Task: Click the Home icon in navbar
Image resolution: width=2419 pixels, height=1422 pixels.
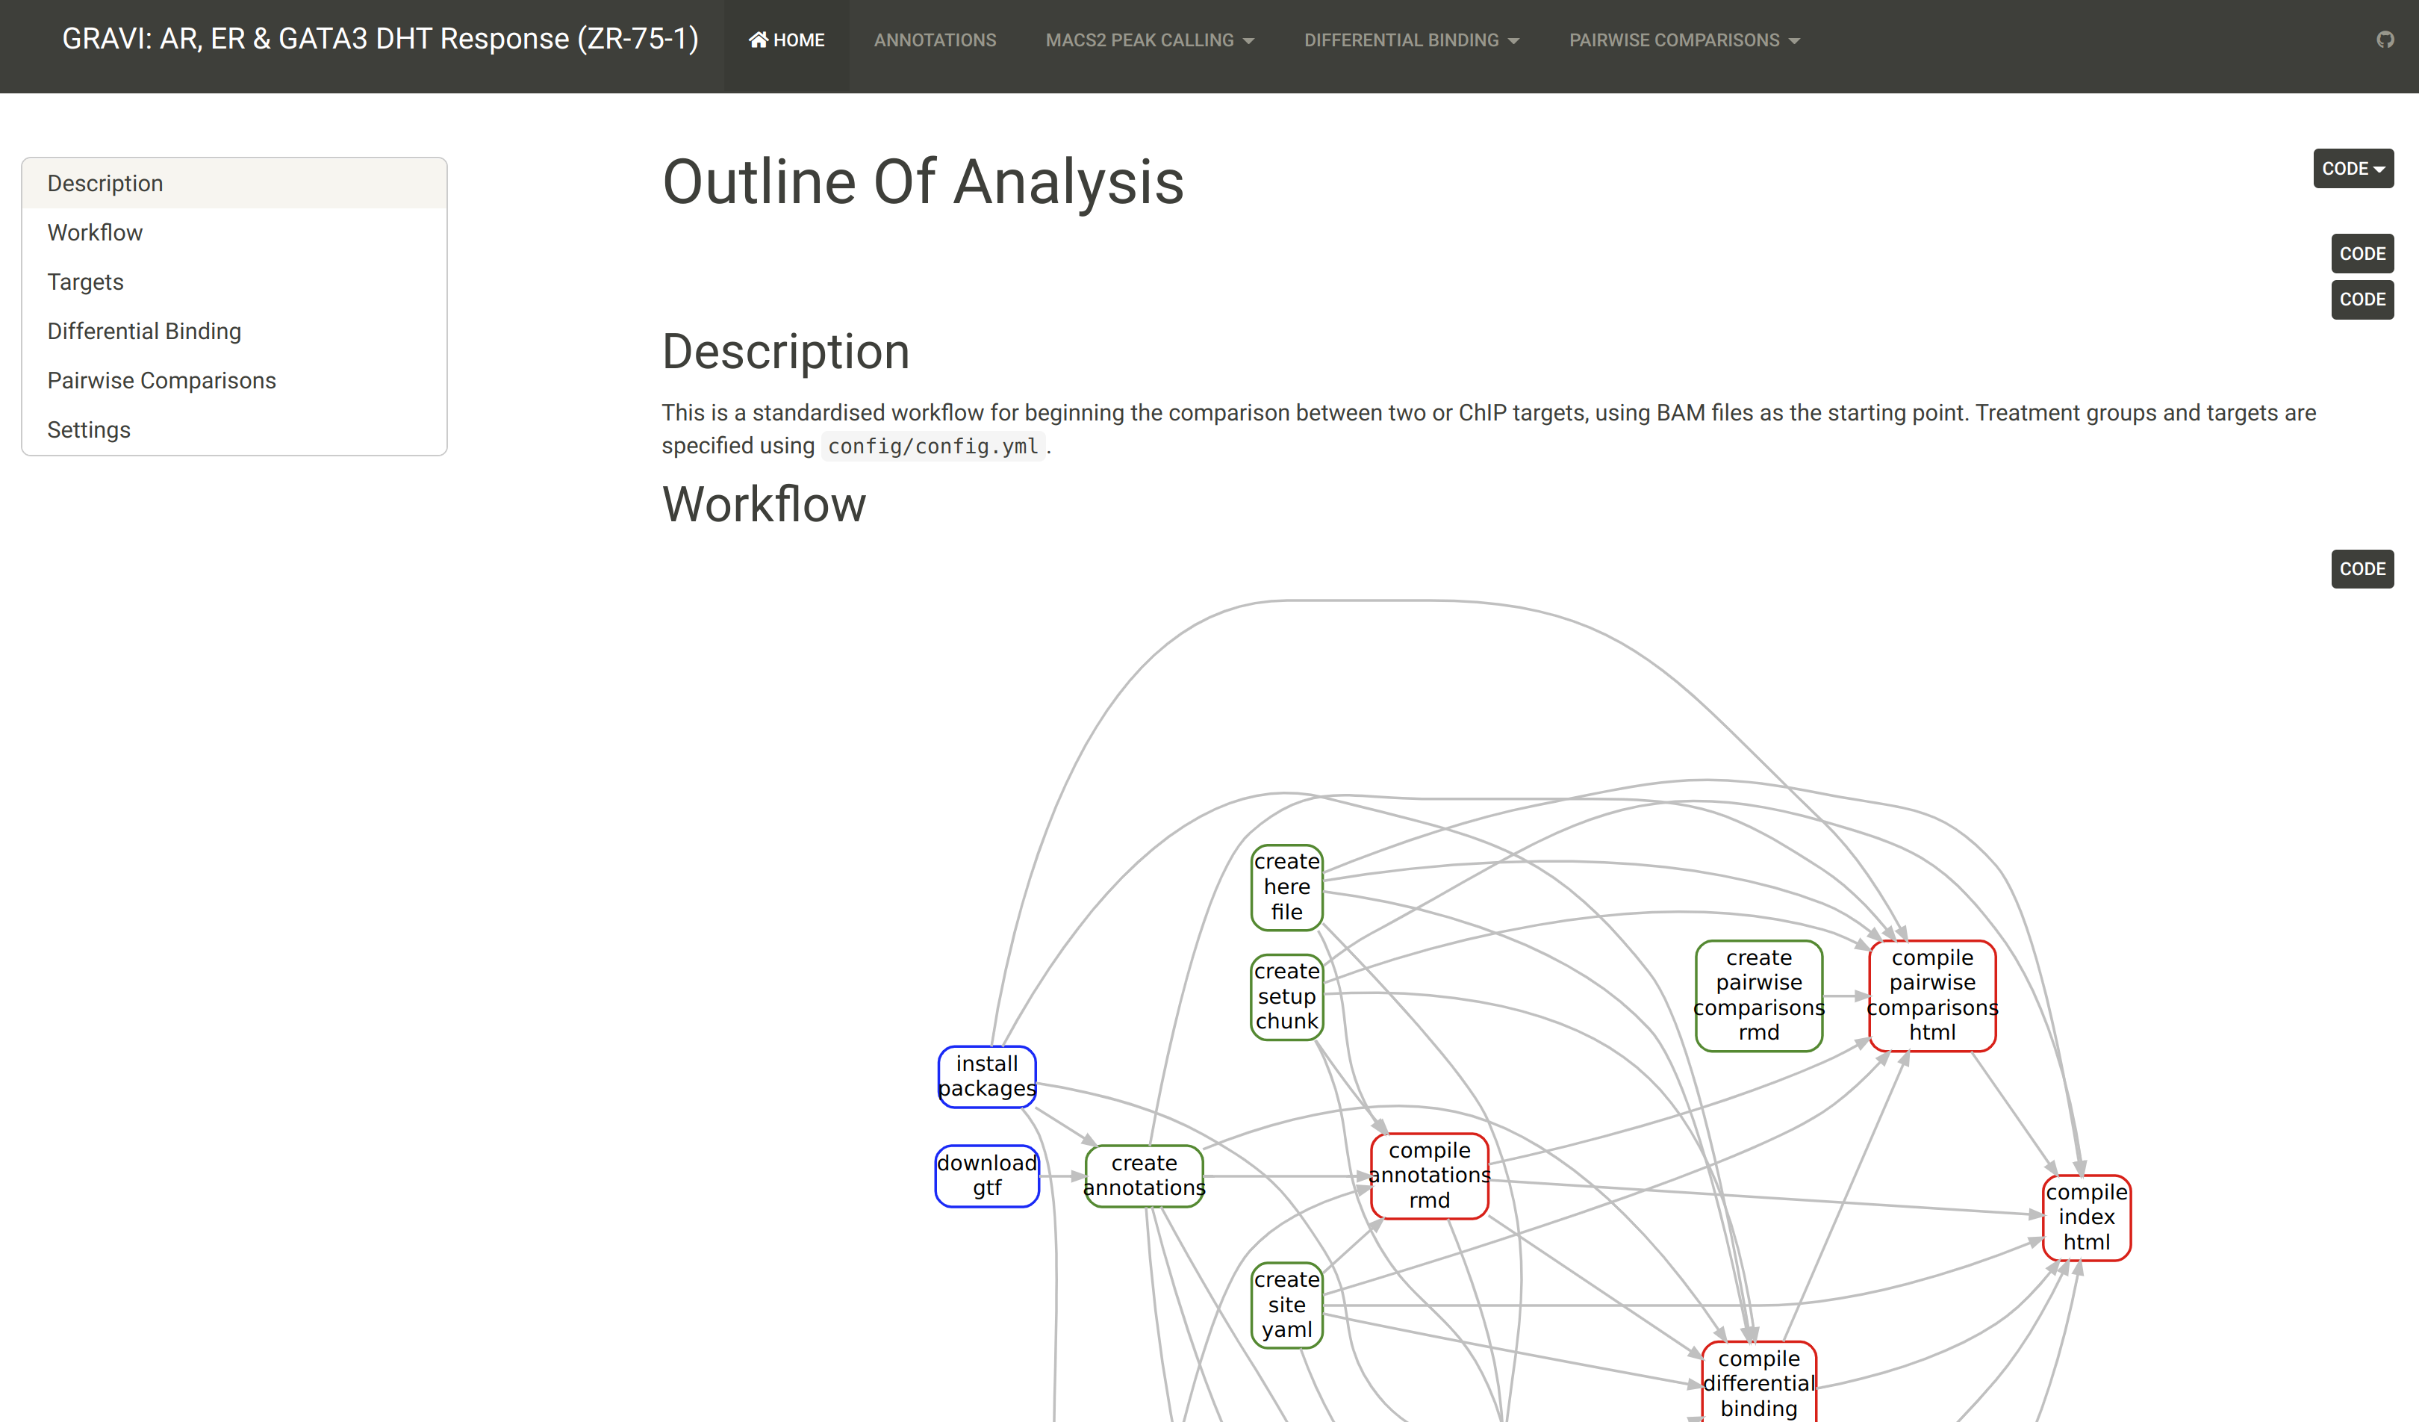Action: click(x=759, y=40)
